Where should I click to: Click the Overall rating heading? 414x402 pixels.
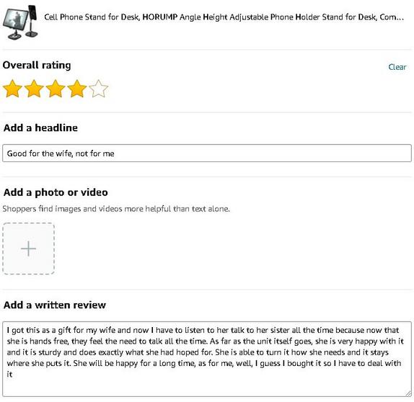[x=37, y=65]
